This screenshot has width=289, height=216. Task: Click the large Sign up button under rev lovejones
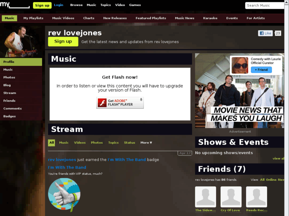point(63,42)
